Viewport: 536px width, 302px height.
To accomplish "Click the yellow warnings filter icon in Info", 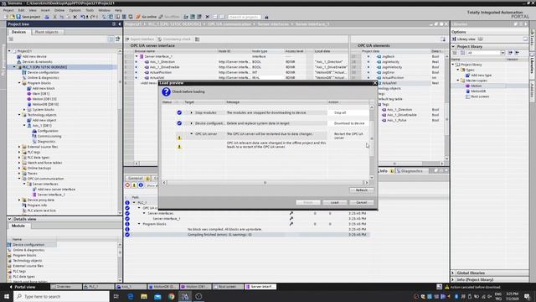I will [x=134, y=185].
